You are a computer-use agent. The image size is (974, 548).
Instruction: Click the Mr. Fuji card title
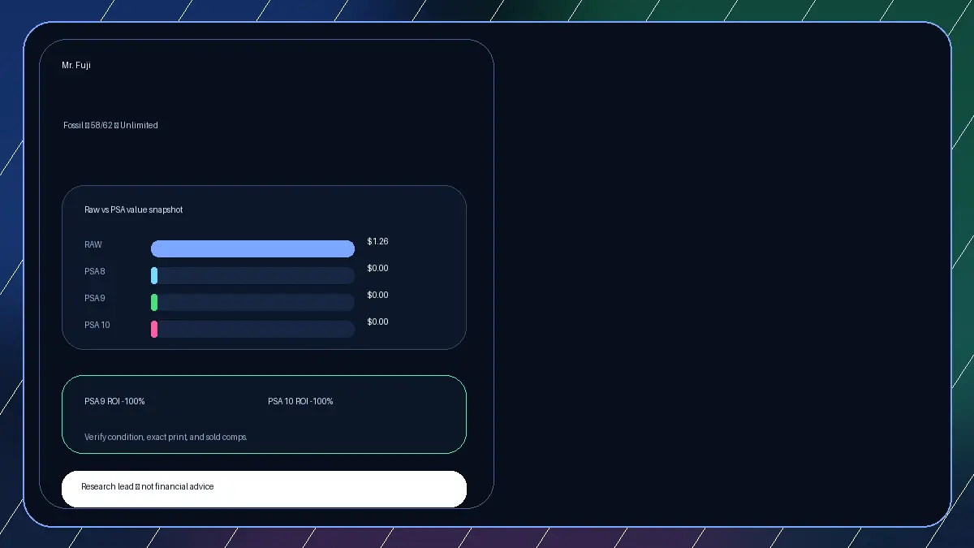coord(76,65)
